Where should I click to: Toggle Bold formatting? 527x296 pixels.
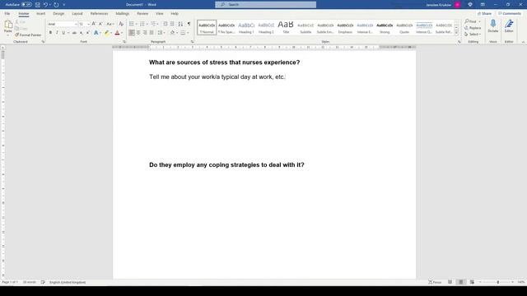50,33
